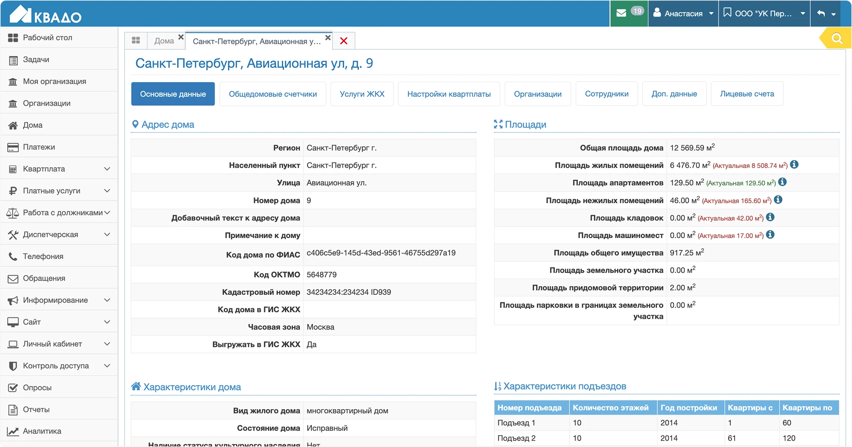The image size is (852, 447).
Task: Open the messages envelope icon
Action: 621,13
